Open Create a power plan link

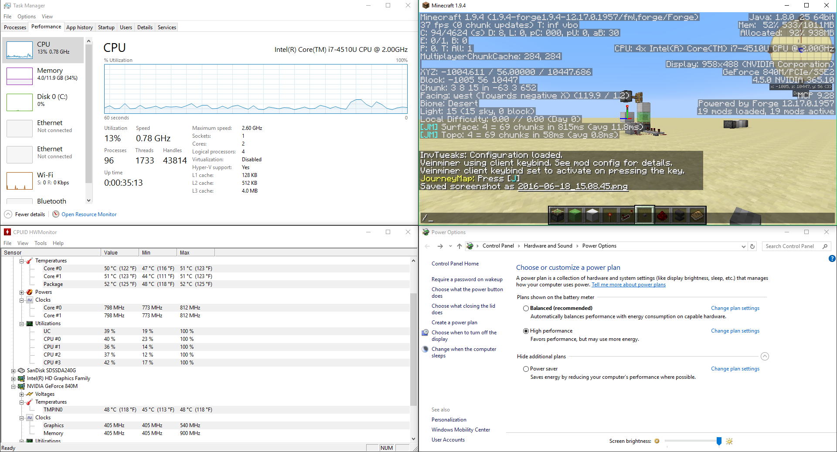454,323
